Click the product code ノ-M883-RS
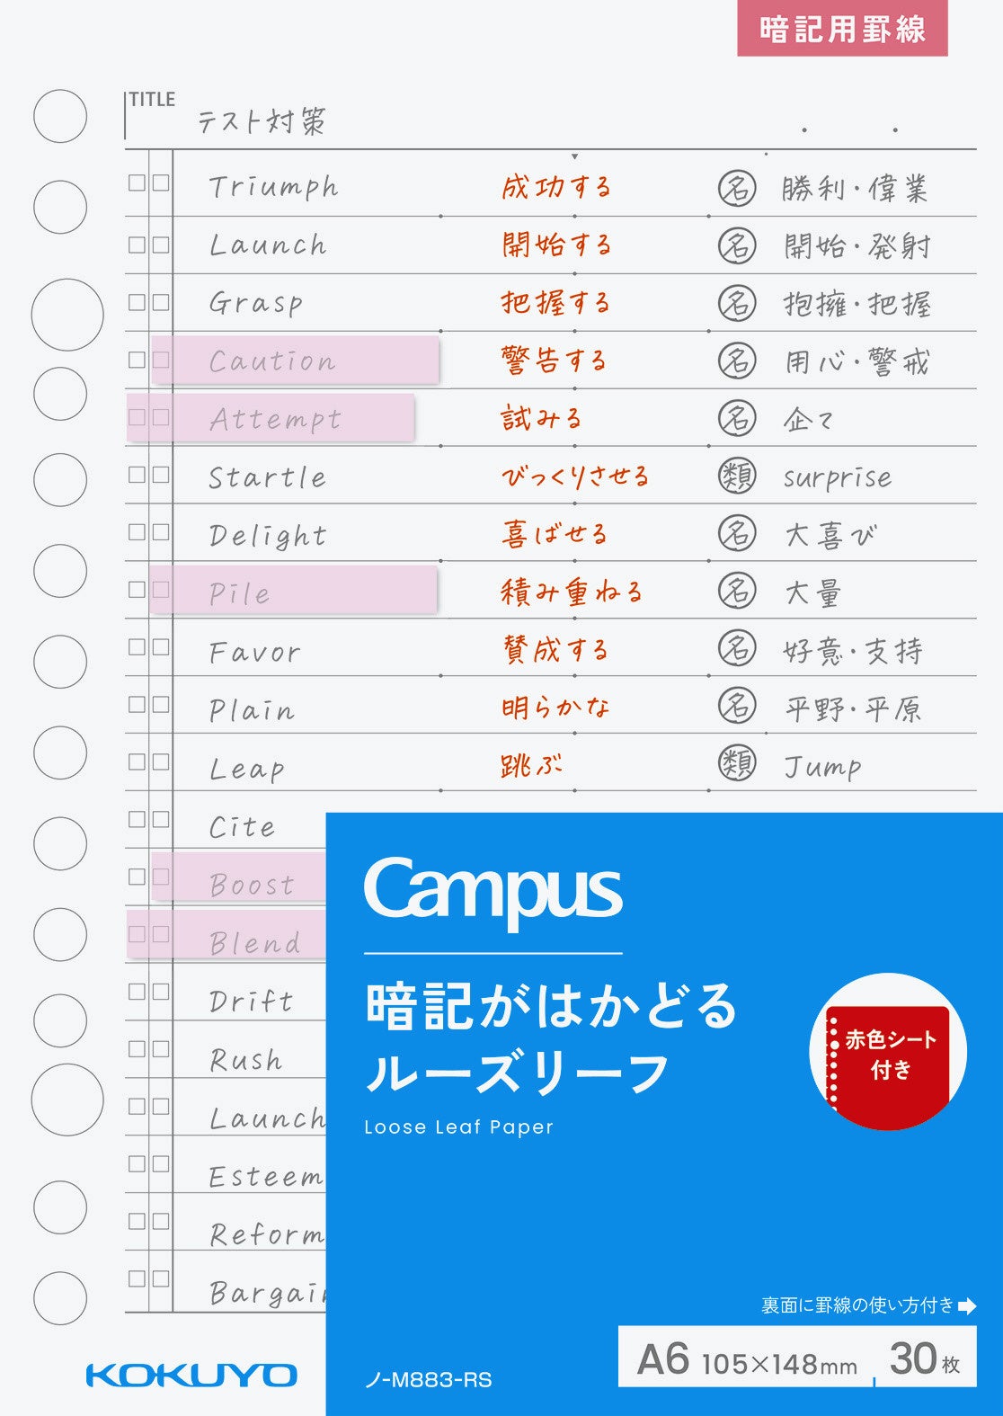 [x=428, y=1380]
